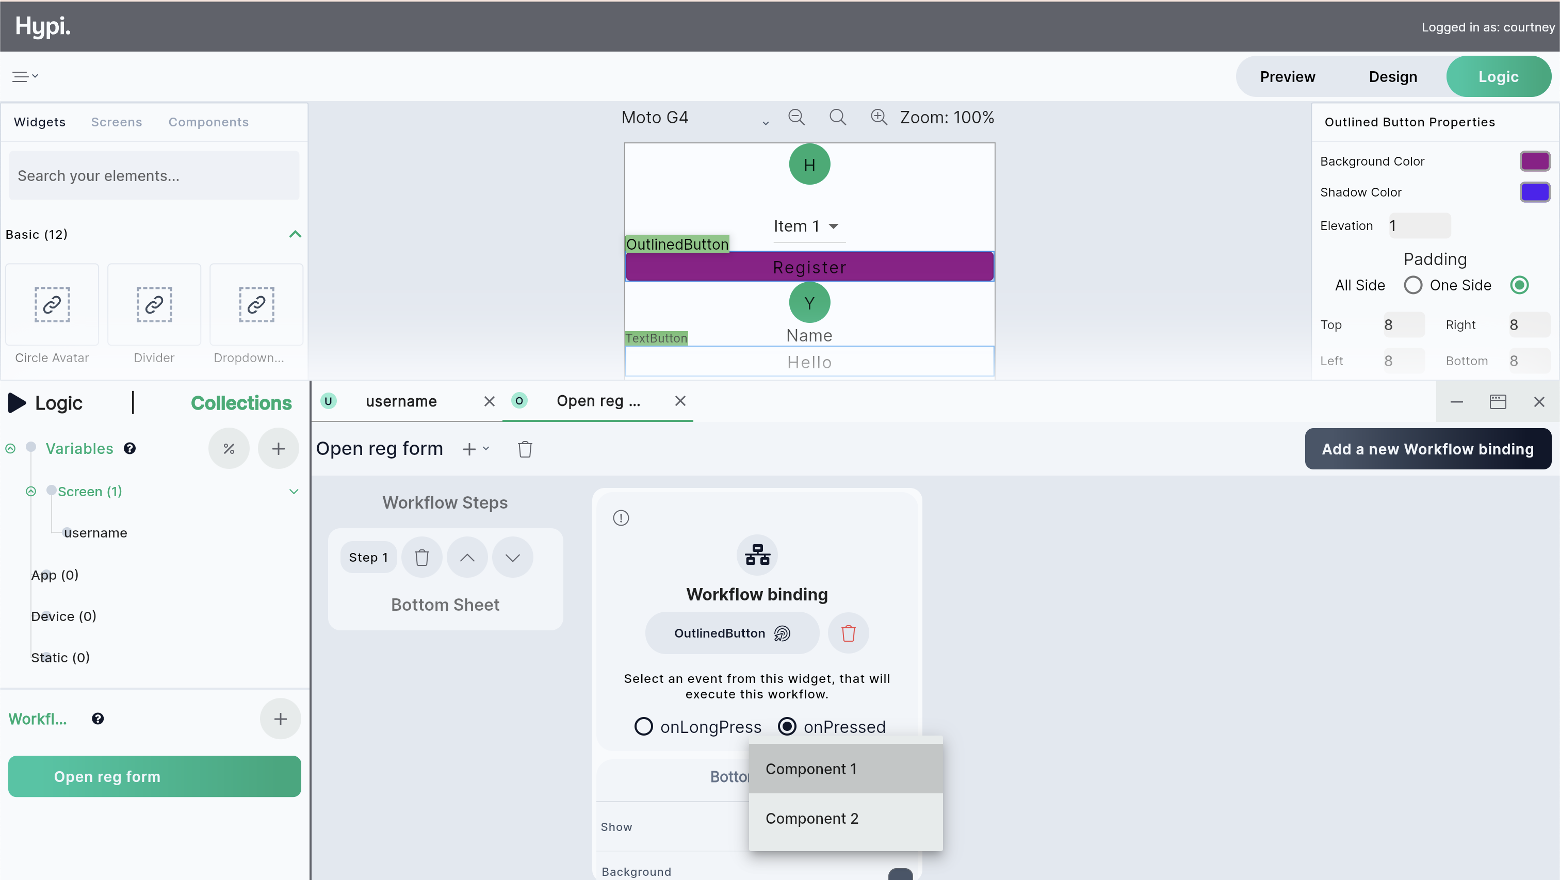Delete the OutlinedButton workflow binding with red trash icon
1560x880 pixels.
click(x=848, y=632)
